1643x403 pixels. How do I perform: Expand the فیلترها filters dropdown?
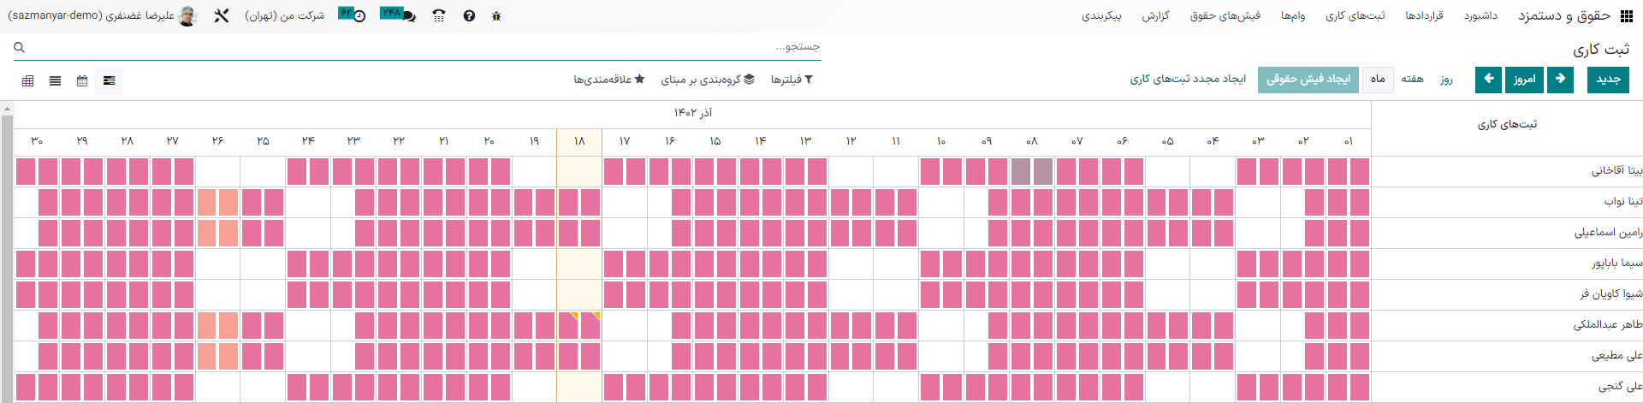click(792, 80)
